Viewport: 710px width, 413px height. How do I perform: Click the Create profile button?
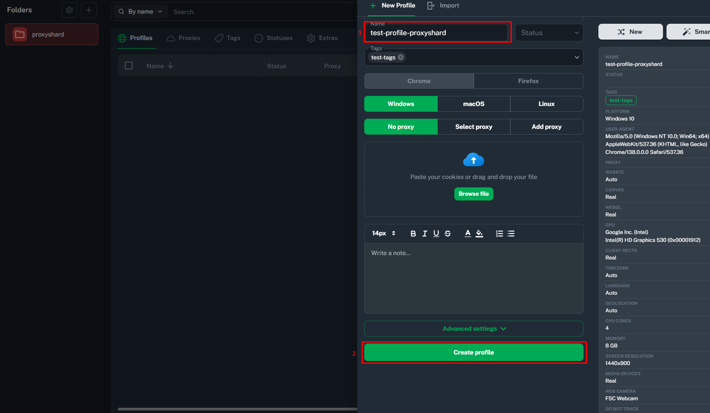click(x=474, y=352)
